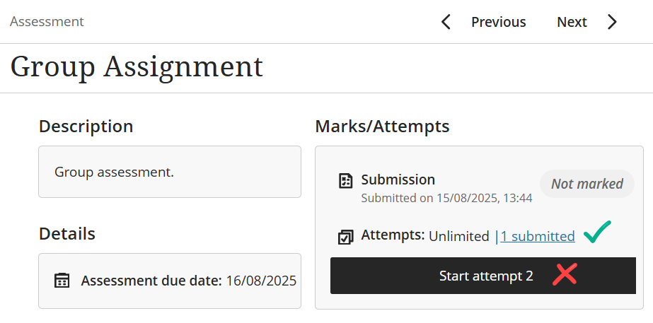The width and height of the screenshot is (653, 323).
Task: Click the red X mark annotation
Action: (x=565, y=275)
